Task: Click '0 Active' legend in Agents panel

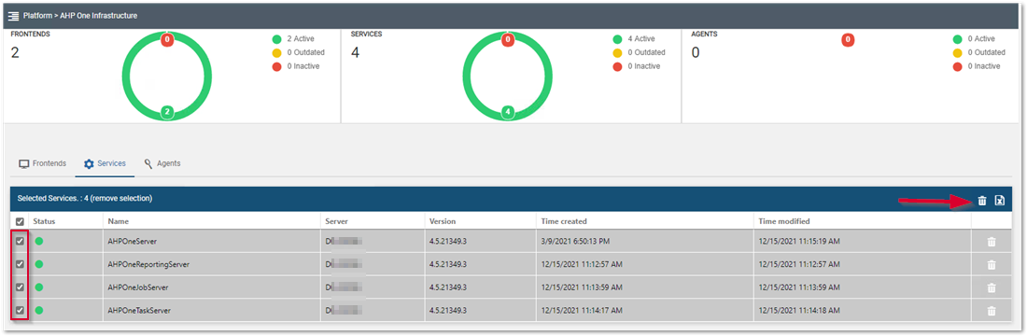Action: tap(974, 39)
